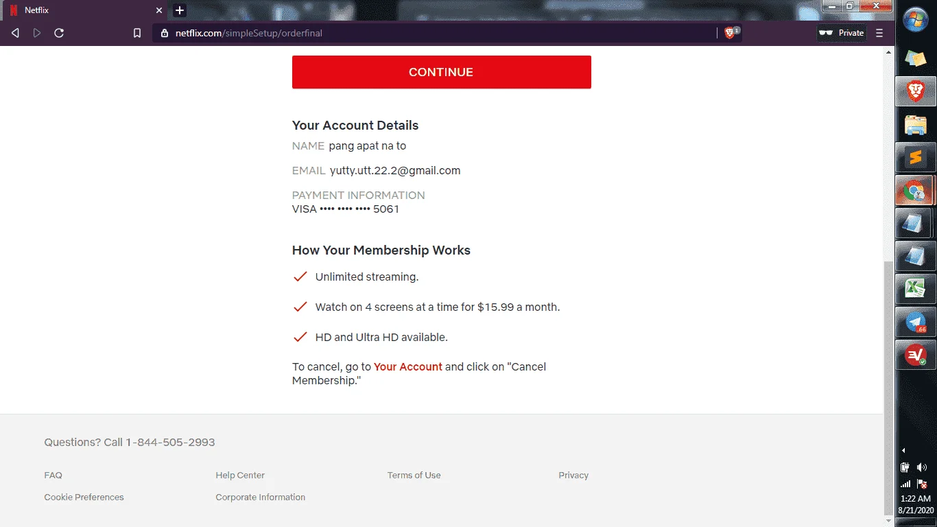Click the email yutty.utt.22.2@gmail.com text
The height and width of the screenshot is (527, 937).
point(395,171)
